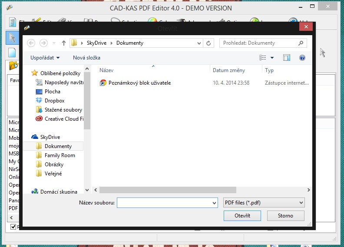Image resolution: width=344 pixels, height=247 pixels.
Task: Click the Otevřít button
Action: (x=242, y=216)
